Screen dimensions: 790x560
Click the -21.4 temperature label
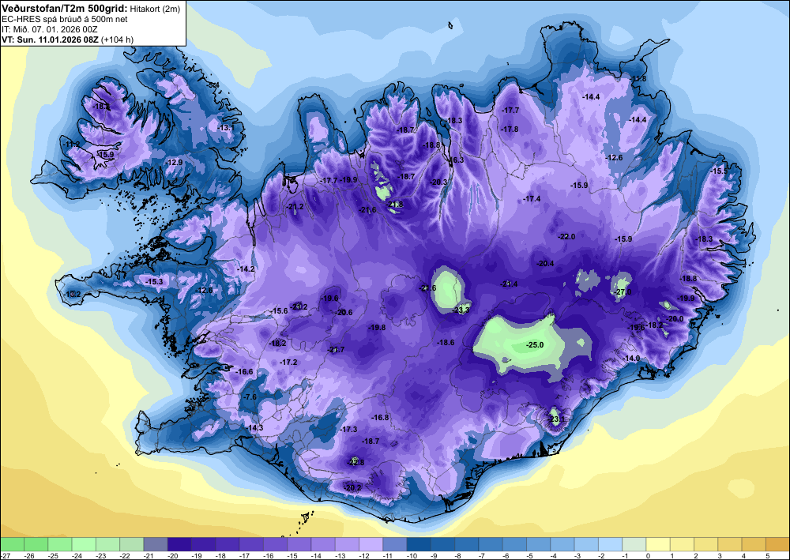coord(509,284)
